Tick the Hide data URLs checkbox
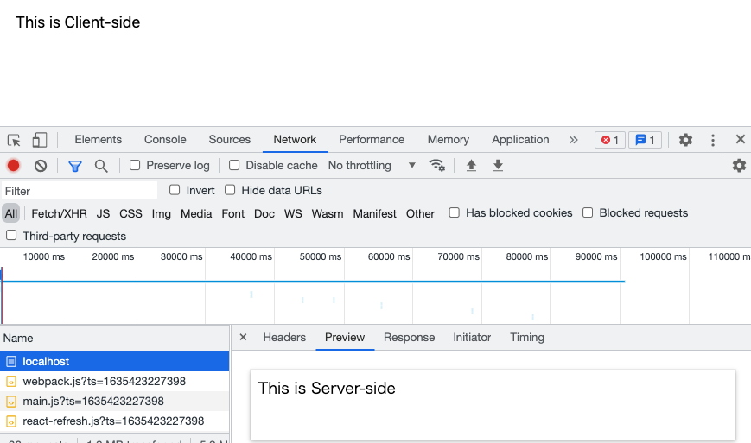751x443 pixels. [x=230, y=190]
